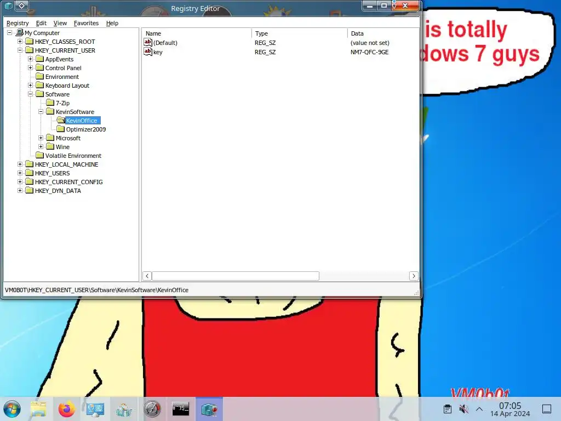The height and width of the screenshot is (421, 561).
Task: Select the Optimizer2009 tree entry
Action: [86, 129]
